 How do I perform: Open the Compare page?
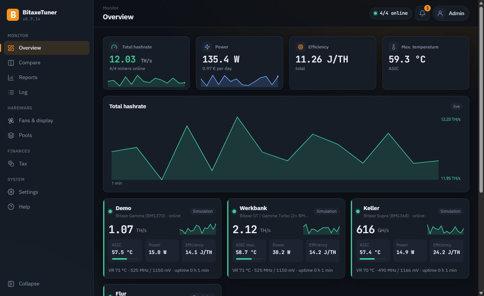(47, 62)
